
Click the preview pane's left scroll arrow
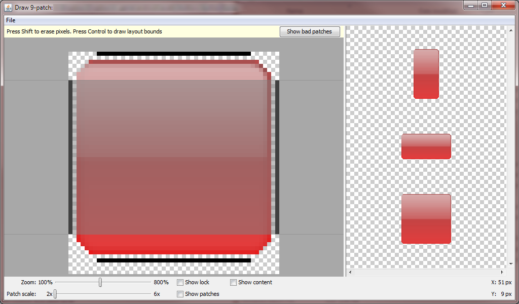coord(349,272)
